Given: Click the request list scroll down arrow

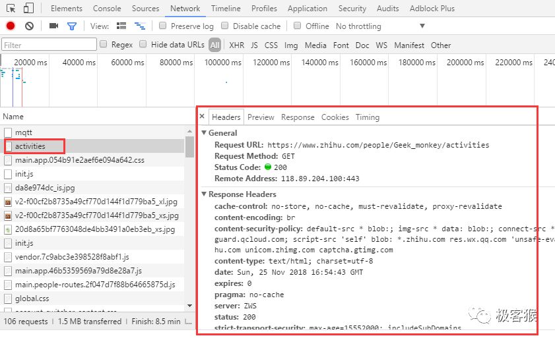Looking at the screenshot, I should [189, 306].
